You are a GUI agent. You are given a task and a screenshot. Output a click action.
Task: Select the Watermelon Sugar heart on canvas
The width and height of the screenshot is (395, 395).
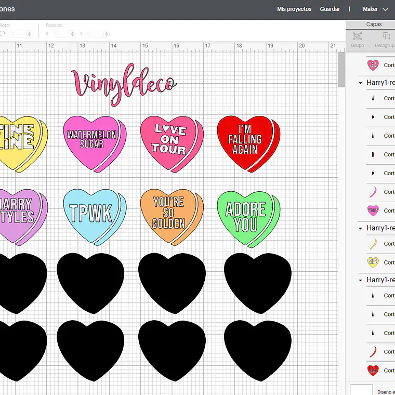(x=95, y=144)
